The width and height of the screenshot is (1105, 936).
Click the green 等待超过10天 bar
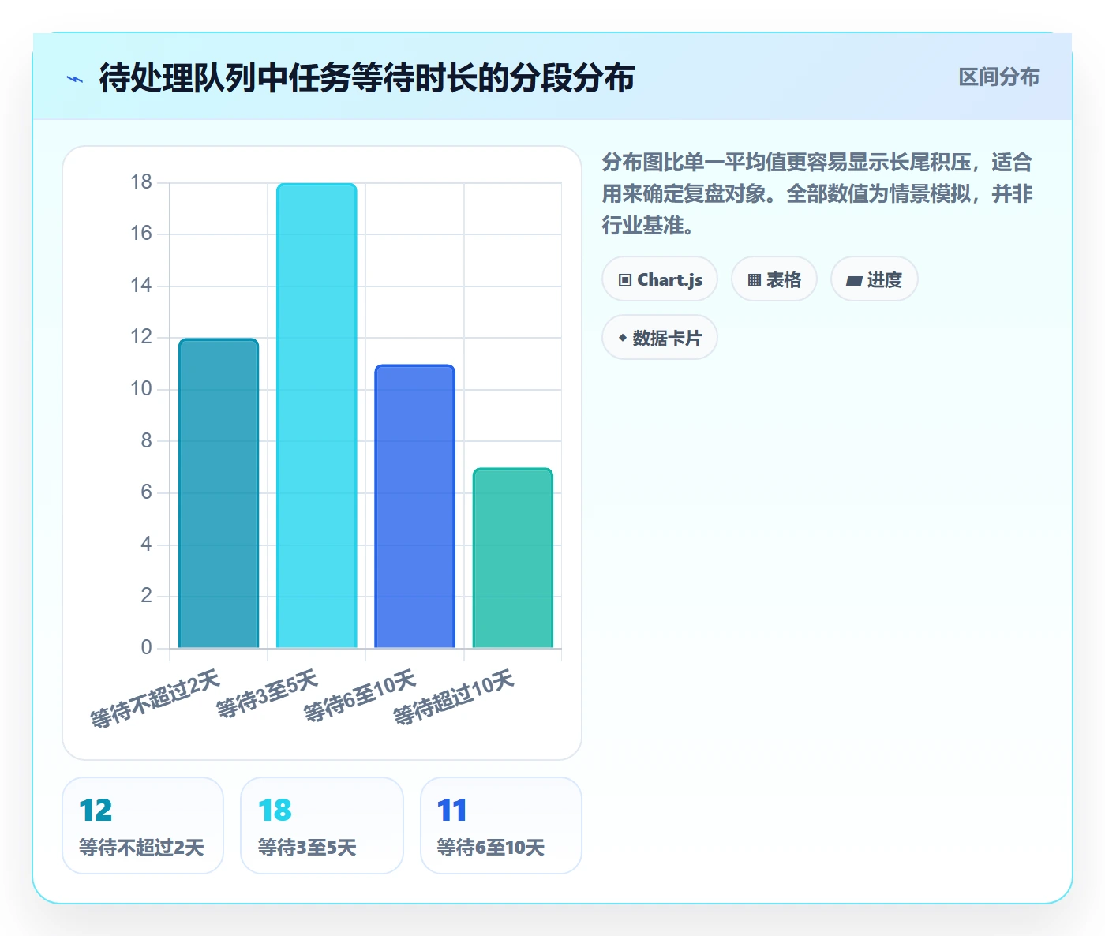(513, 558)
